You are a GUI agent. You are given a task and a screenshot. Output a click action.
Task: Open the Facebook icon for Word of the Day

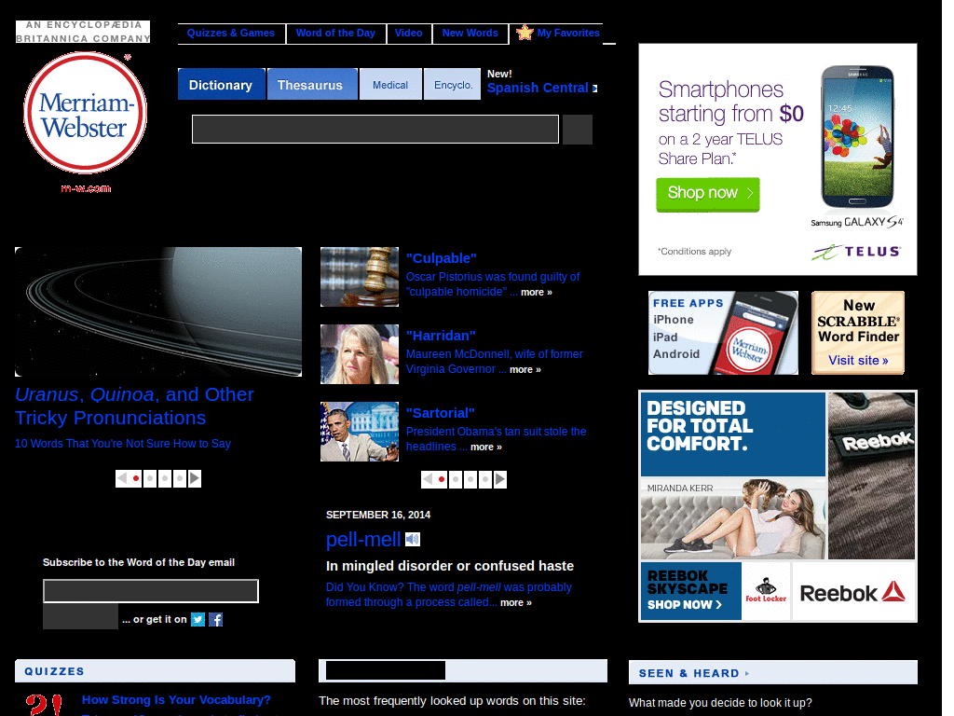[x=216, y=619]
